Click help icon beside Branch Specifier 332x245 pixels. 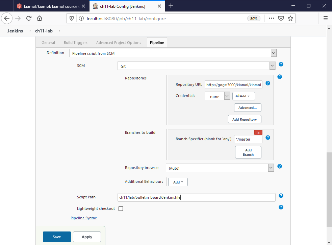pos(268,138)
